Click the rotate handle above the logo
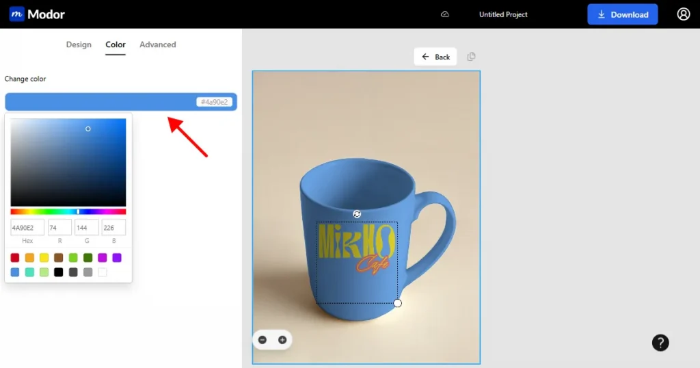The image size is (700, 368). pos(357,214)
